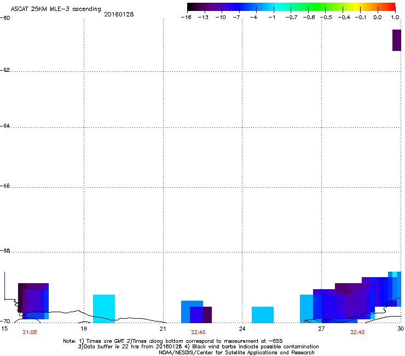The image size is (405, 356).
Task: Click the longitude axis label 27
Action: (x=321, y=329)
